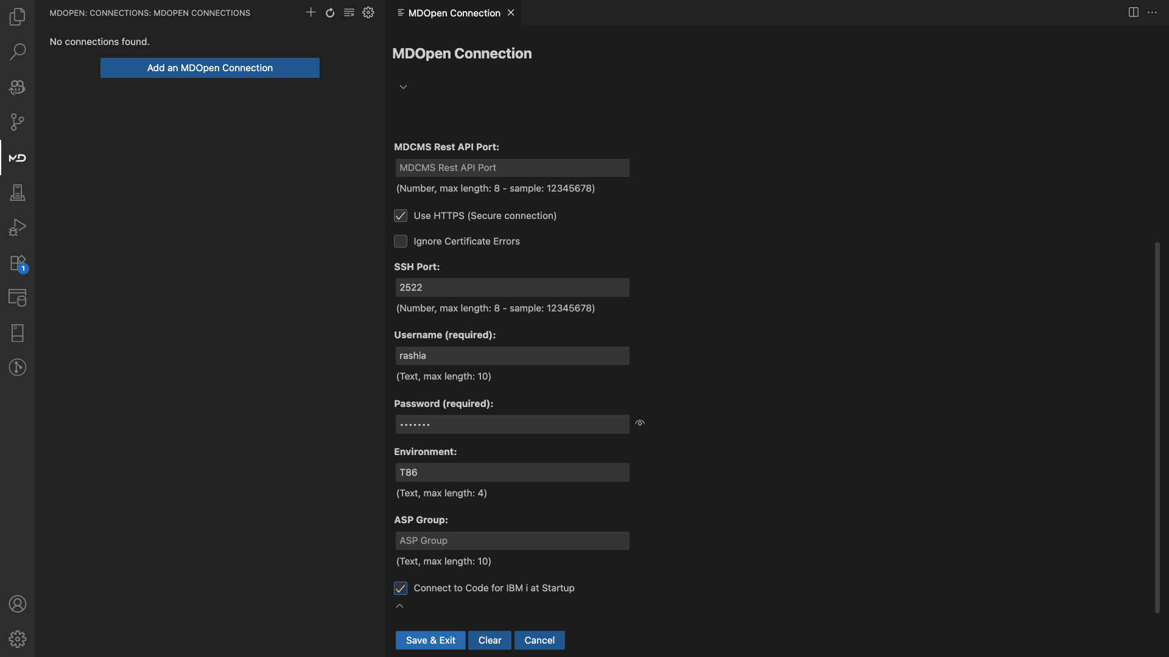Toggle Use HTTPS secure connection checkbox
The width and height of the screenshot is (1169, 657).
401,216
